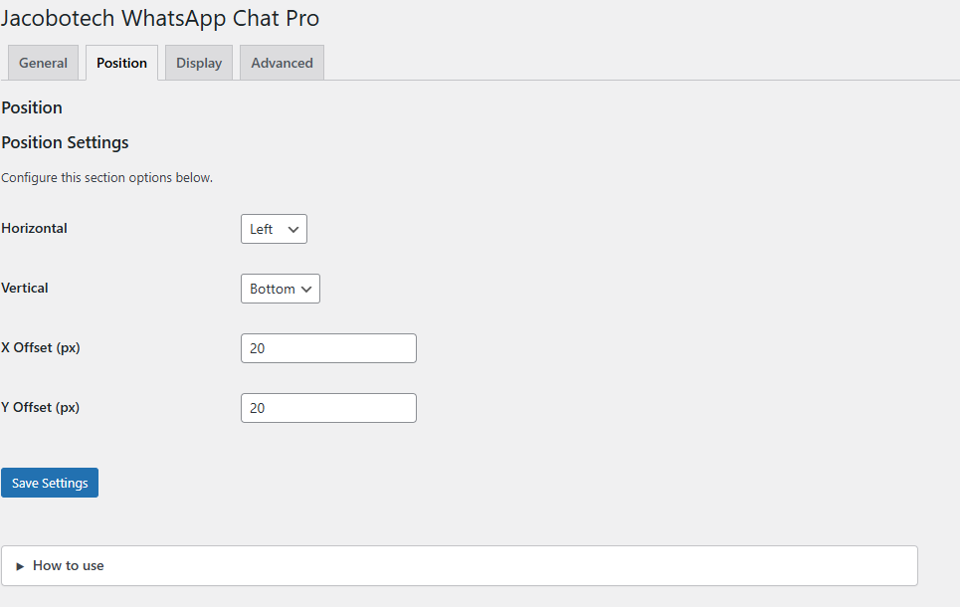Switch to the General tab

click(43, 63)
